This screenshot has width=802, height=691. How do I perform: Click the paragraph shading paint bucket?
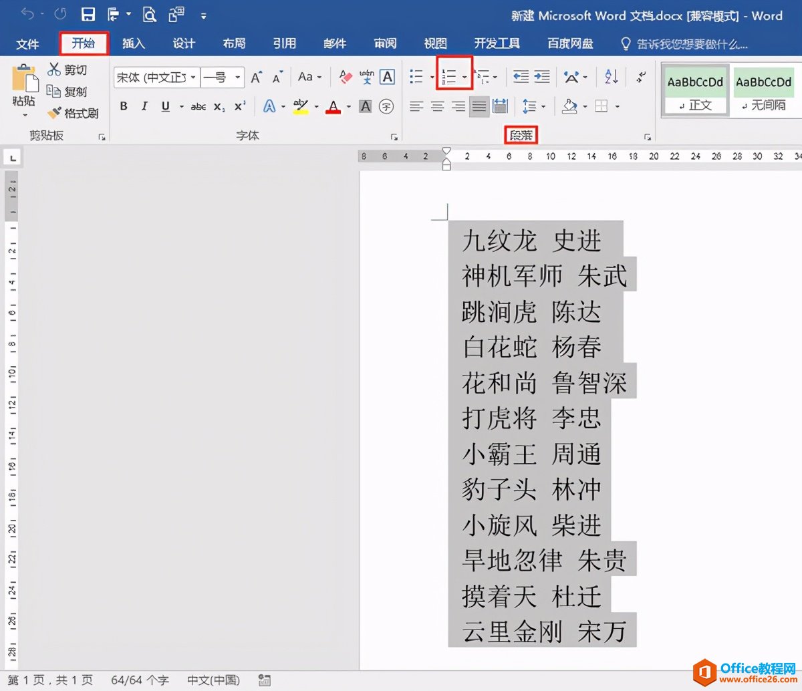[x=570, y=106]
